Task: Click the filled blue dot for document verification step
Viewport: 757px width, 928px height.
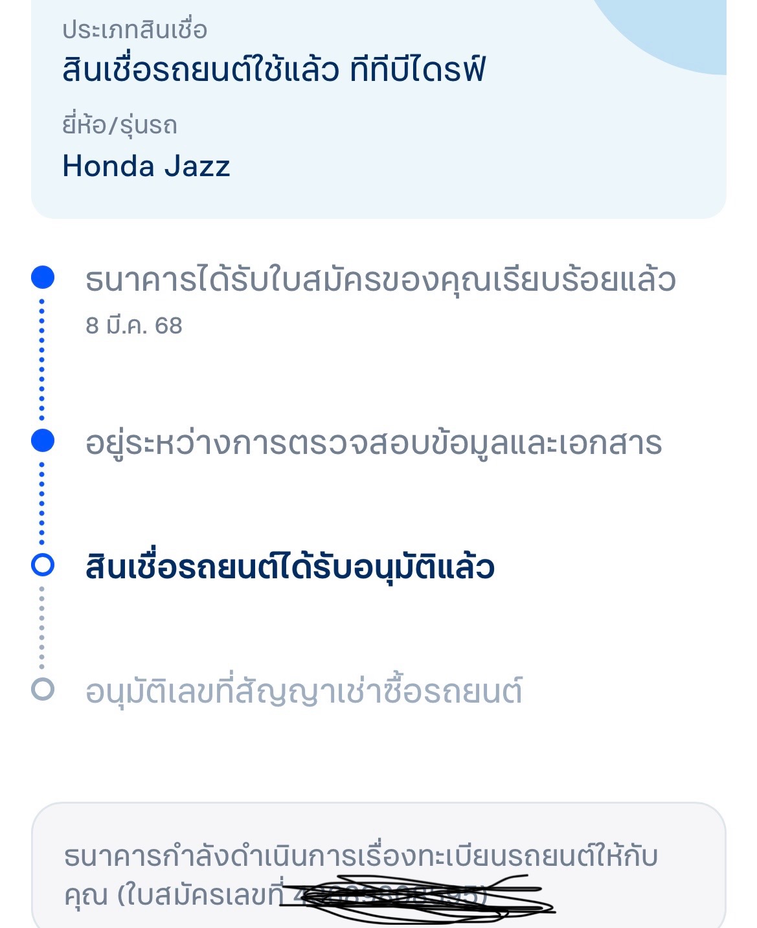Action: [43, 440]
